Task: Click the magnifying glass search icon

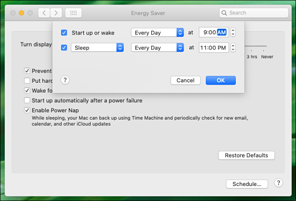Action: [x=224, y=13]
